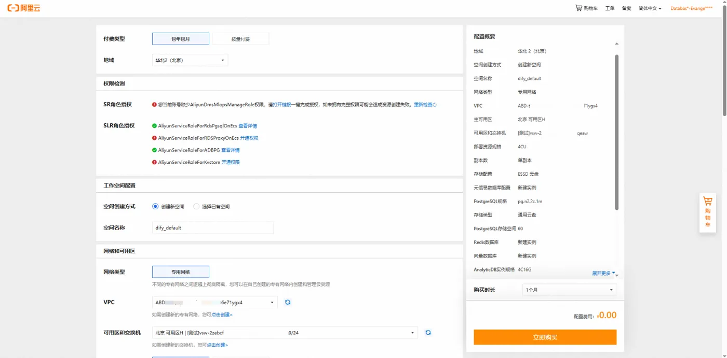The height and width of the screenshot is (358, 727).
Task: Select 专用网络 network type
Action: [x=181, y=272]
